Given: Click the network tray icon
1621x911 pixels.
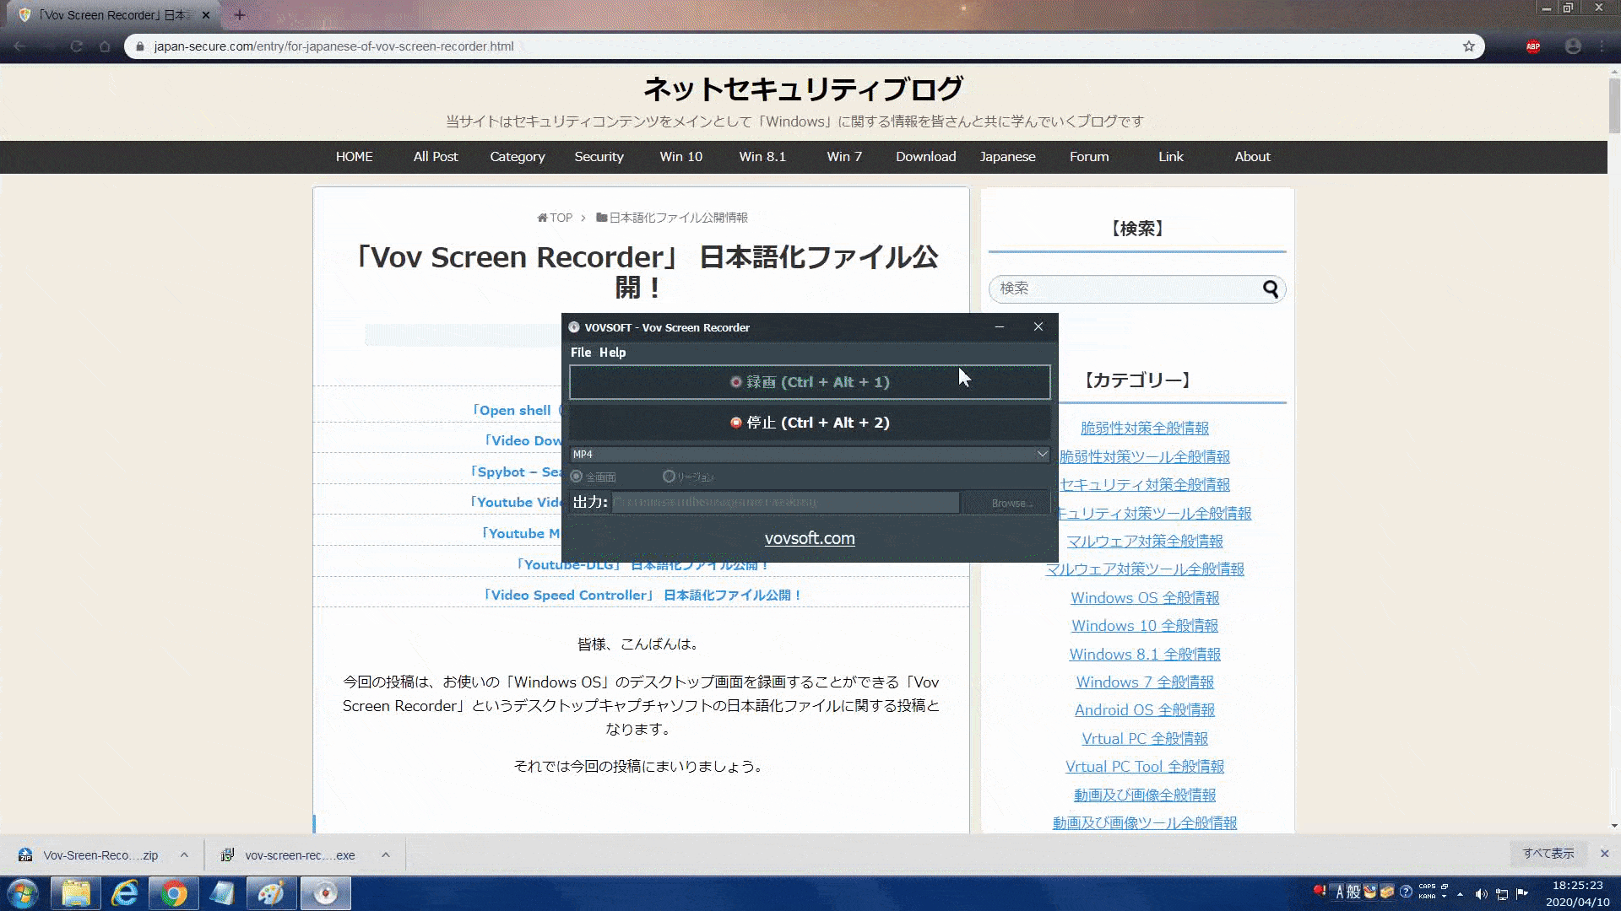Looking at the screenshot, I should [1502, 893].
